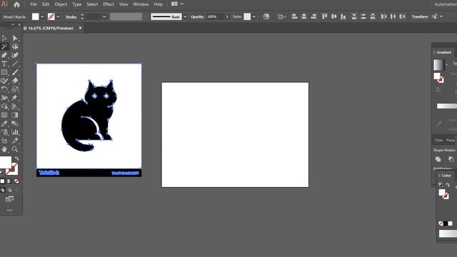The width and height of the screenshot is (457, 257).
Task: Expand Opacity slider arrow
Action: click(x=227, y=16)
